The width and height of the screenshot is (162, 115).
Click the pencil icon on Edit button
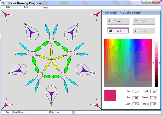(x=136, y=21)
